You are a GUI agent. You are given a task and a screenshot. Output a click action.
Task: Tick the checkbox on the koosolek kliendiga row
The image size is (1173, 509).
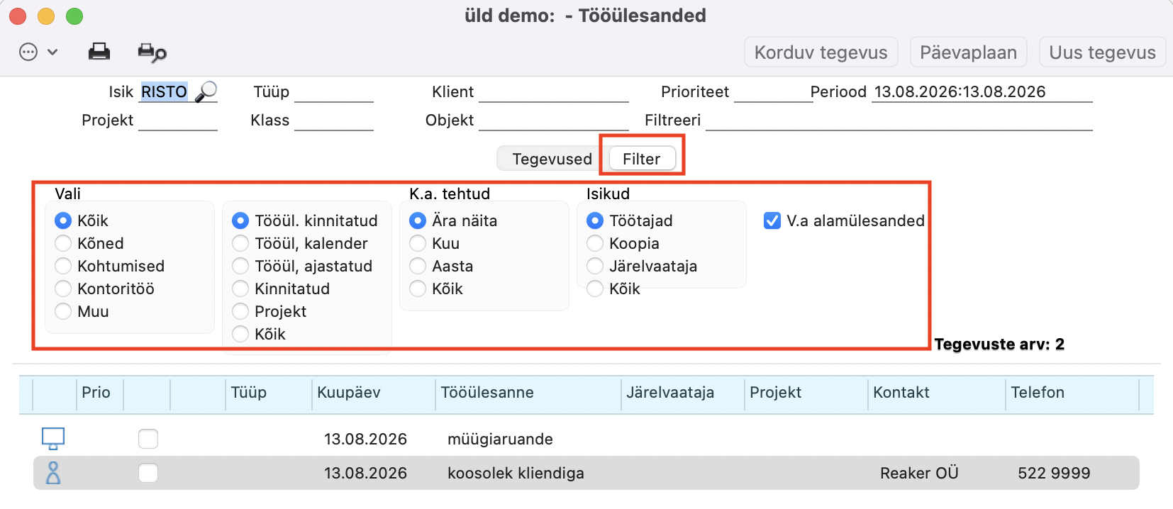click(x=148, y=473)
